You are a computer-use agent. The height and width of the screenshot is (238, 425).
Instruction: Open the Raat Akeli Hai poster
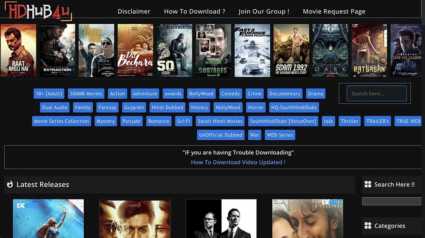pos(18,50)
